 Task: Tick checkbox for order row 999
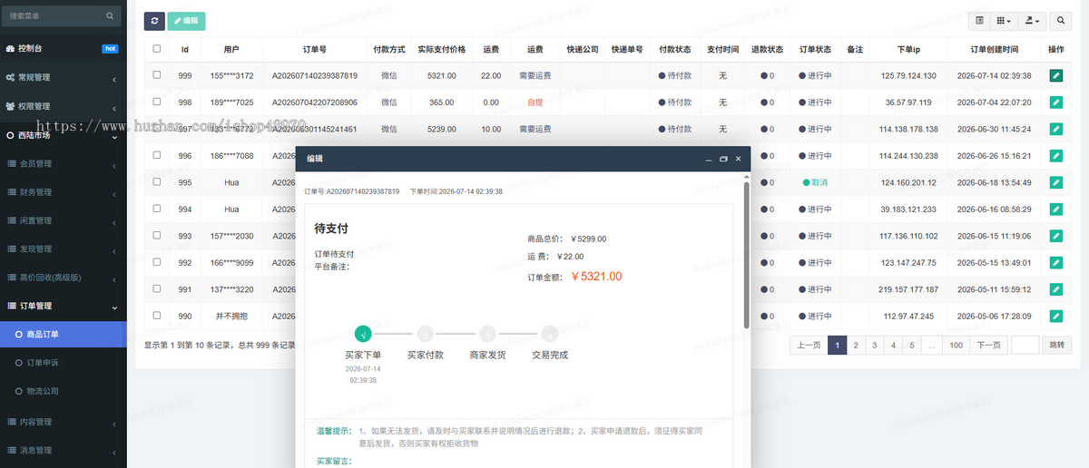tap(157, 75)
